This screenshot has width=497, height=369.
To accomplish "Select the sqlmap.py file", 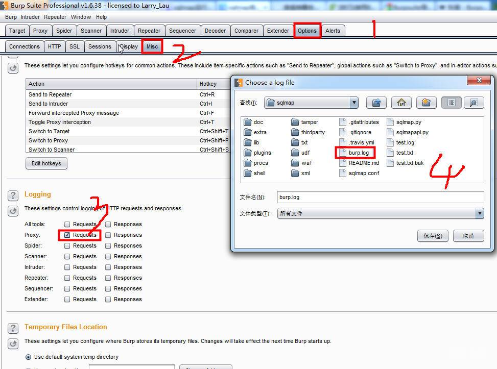I will [x=405, y=122].
